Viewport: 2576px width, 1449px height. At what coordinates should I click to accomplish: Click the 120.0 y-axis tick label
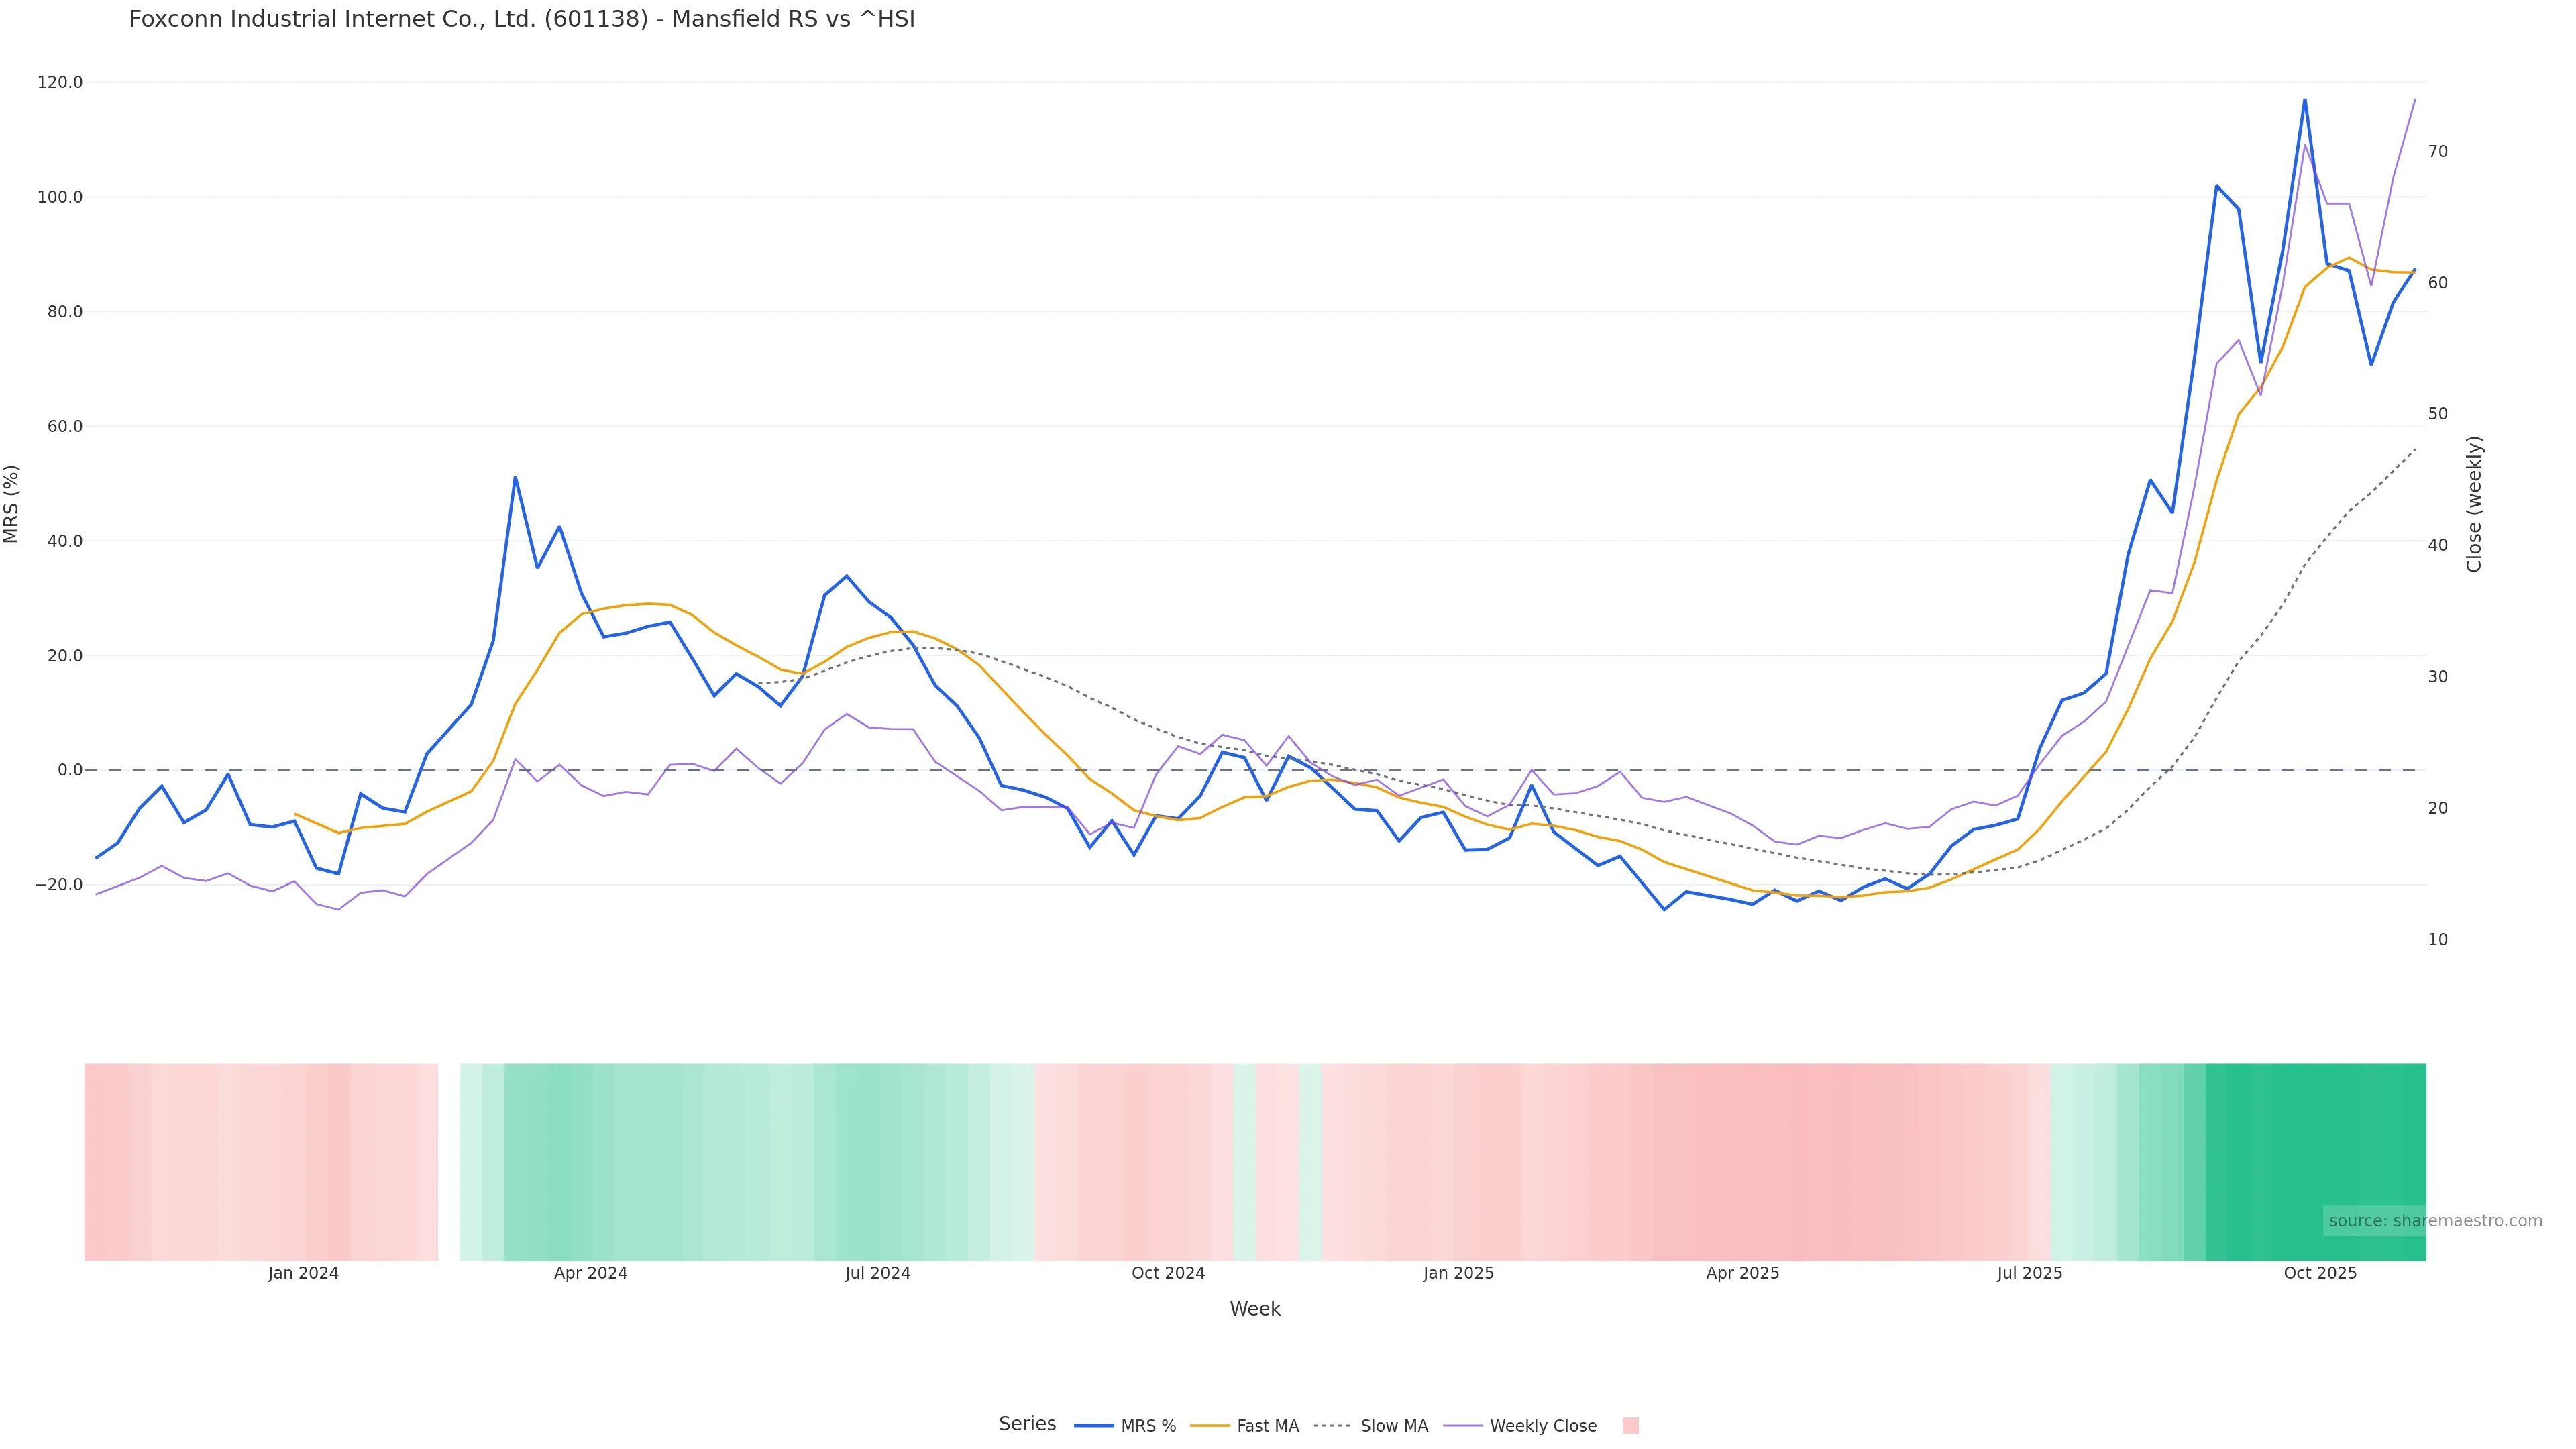60,82
